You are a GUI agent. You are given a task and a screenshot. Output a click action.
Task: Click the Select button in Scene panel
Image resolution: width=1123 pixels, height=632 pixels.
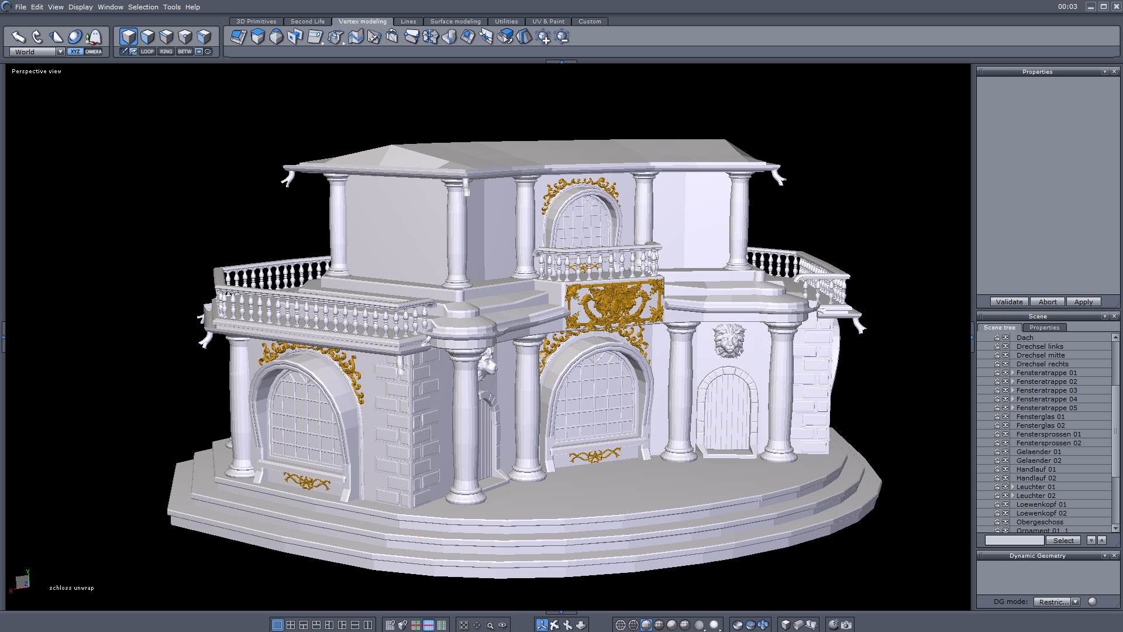click(x=1063, y=541)
